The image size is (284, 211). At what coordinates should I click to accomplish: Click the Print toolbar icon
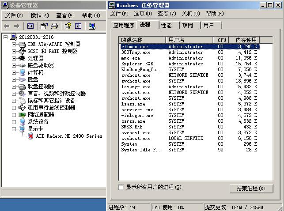(54, 26)
